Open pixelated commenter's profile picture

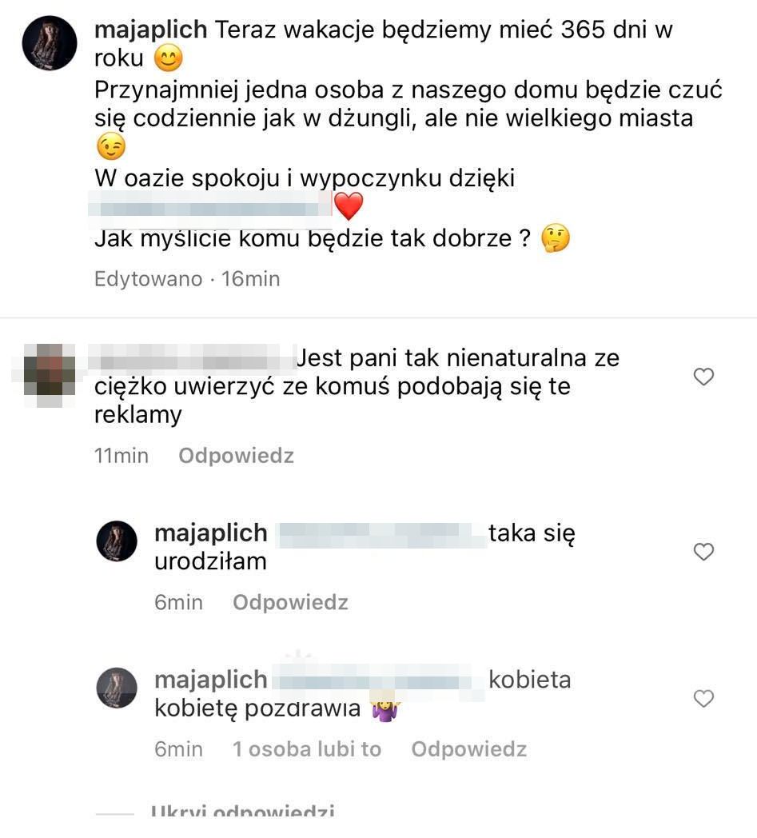44,377
